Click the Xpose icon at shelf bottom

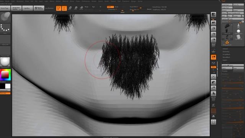tap(214, 122)
